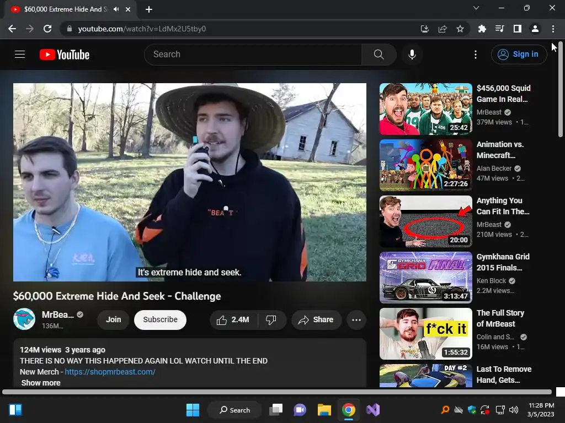This screenshot has width=565, height=423.
Task: Open volume control in system tray
Action: coord(513,410)
